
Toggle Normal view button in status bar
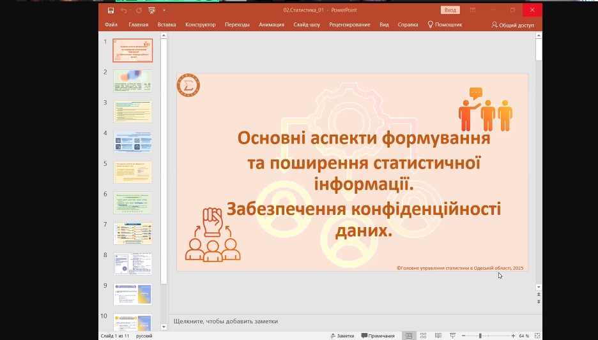408,336
